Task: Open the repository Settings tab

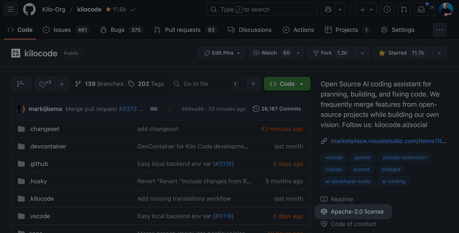Action: [398, 30]
